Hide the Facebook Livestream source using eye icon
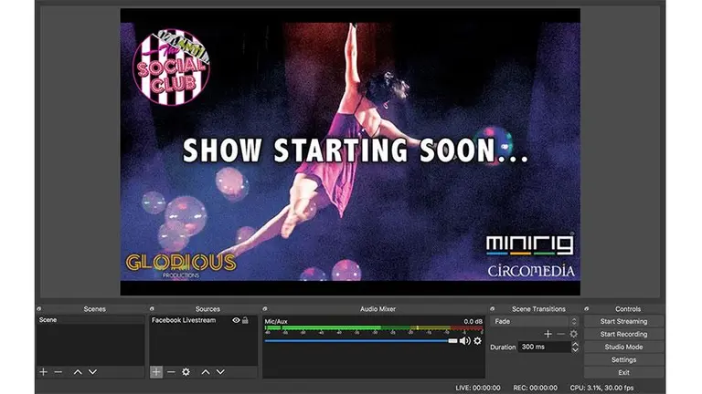 click(x=236, y=321)
